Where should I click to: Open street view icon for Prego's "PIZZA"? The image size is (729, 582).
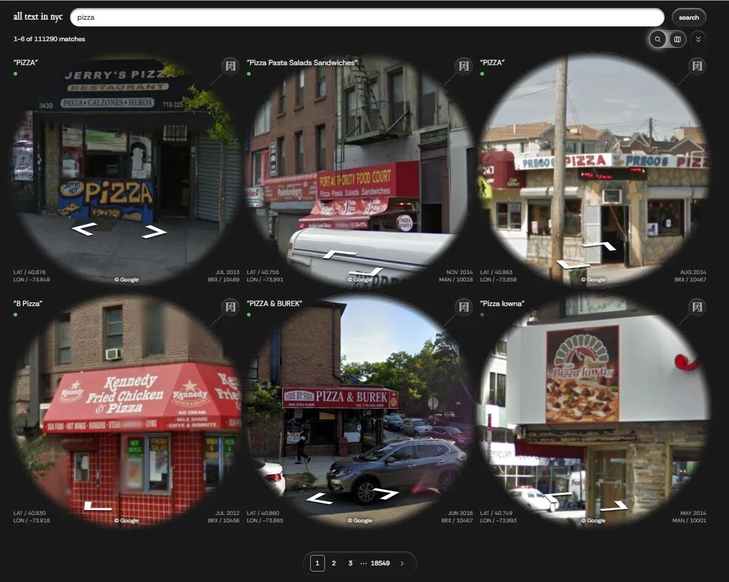[x=697, y=66]
